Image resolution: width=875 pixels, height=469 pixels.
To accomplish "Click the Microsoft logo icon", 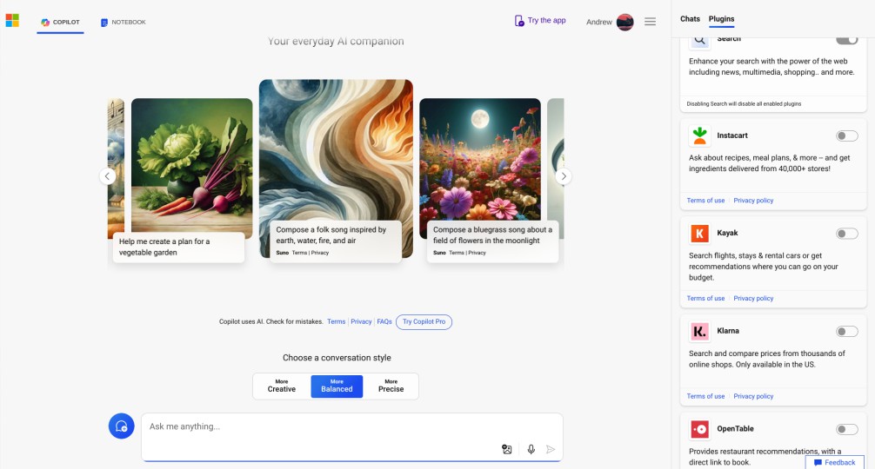I will (x=12, y=21).
